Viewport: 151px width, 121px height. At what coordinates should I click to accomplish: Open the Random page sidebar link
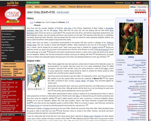click(x=18, y=73)
